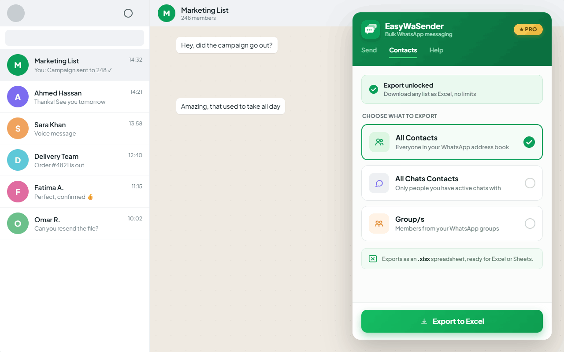Click the gray profile avatar in sidebar
This screenshot has height=352, width=564.
16,13
